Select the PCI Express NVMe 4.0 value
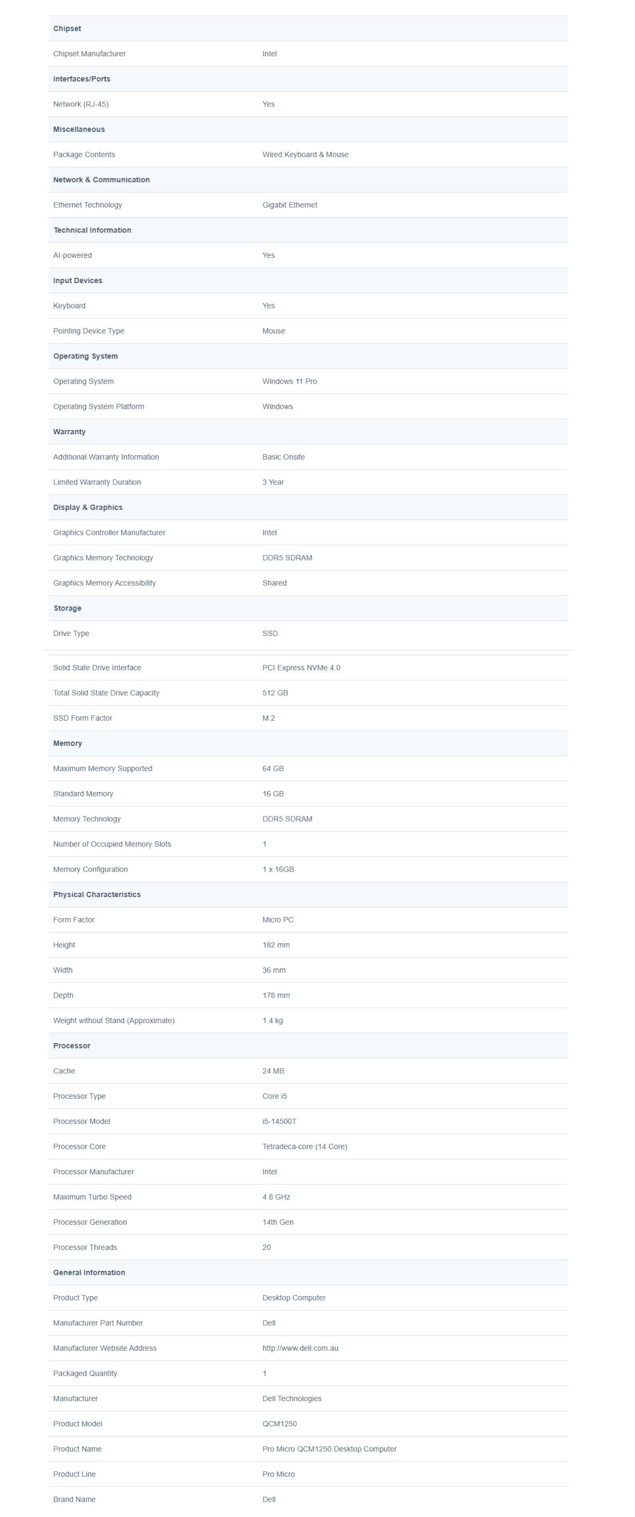Viewport: 635px width, 1517px height. [301, 668]
